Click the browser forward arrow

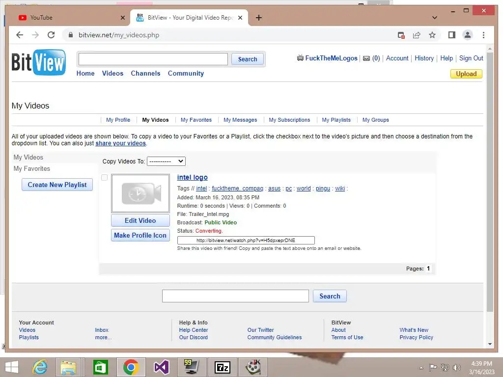click(x=35, y=35)
